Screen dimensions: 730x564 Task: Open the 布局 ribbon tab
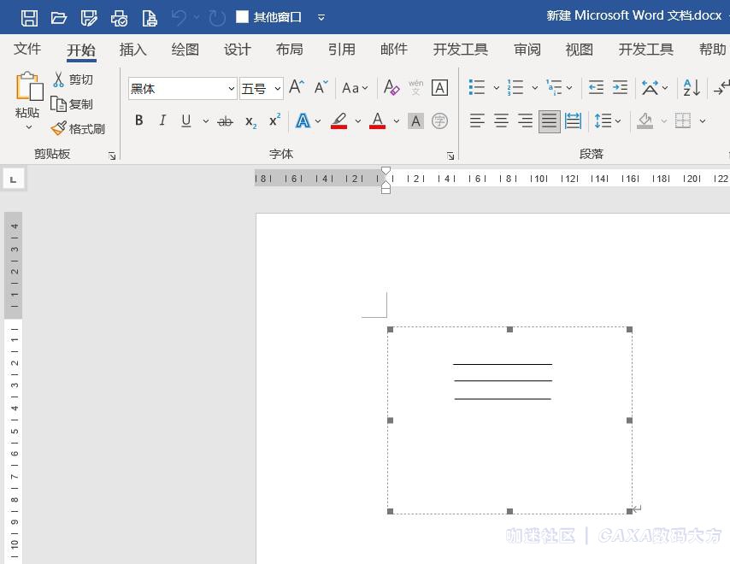coord(289,50)
